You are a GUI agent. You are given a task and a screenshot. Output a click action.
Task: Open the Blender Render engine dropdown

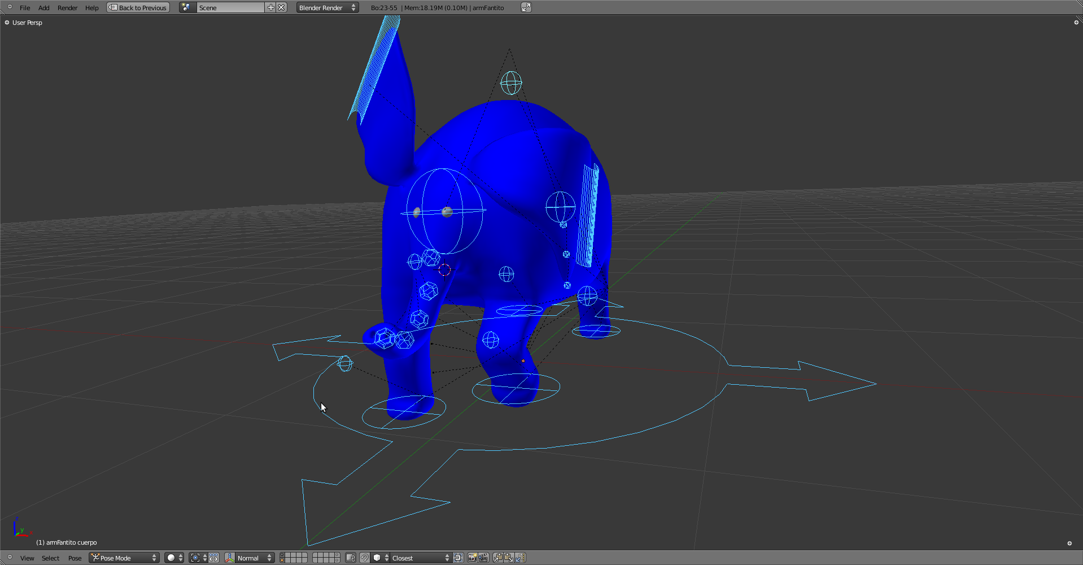327,8
